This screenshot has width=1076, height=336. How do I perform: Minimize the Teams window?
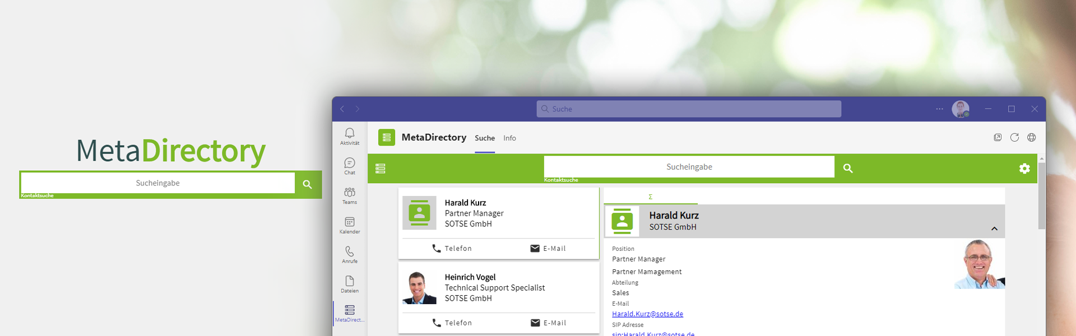988,109
